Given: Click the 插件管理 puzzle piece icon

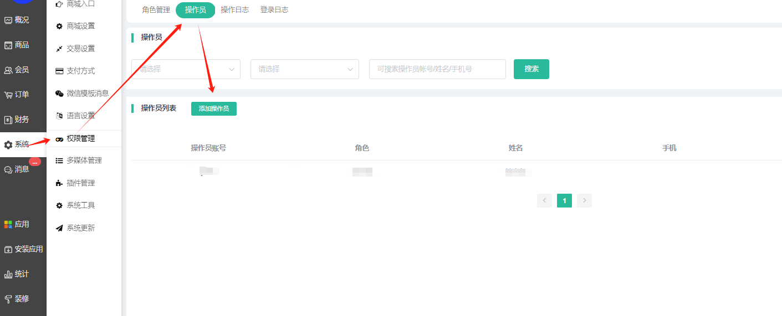Looking at the screenshot, I should tap(59, 183).
